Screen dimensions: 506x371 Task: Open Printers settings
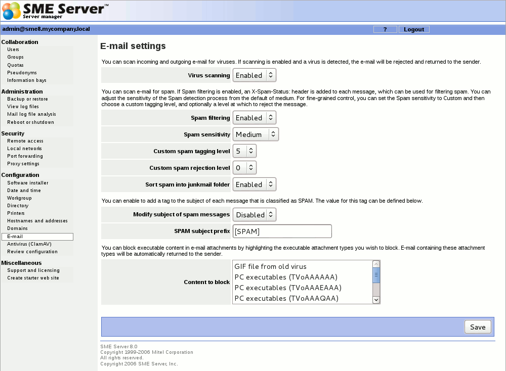16,213
